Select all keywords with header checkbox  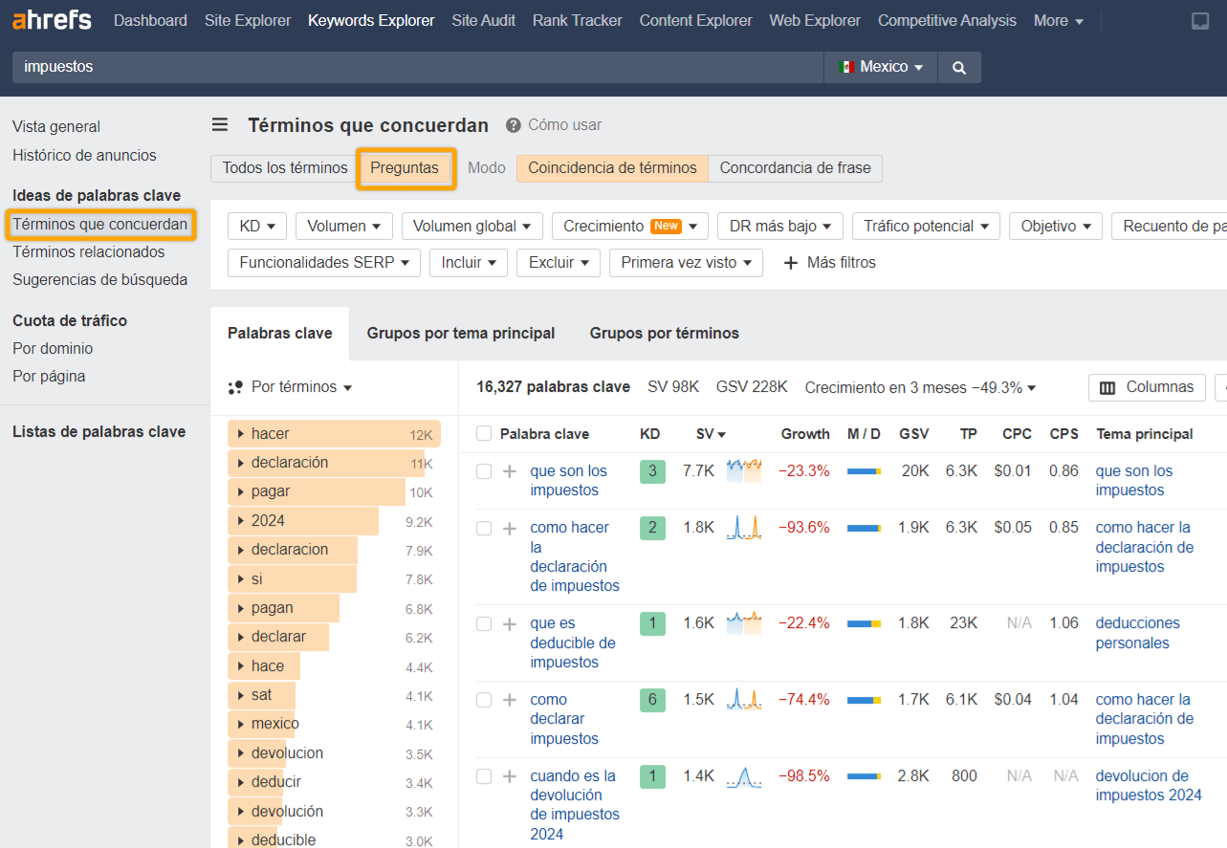click(483, 433)
